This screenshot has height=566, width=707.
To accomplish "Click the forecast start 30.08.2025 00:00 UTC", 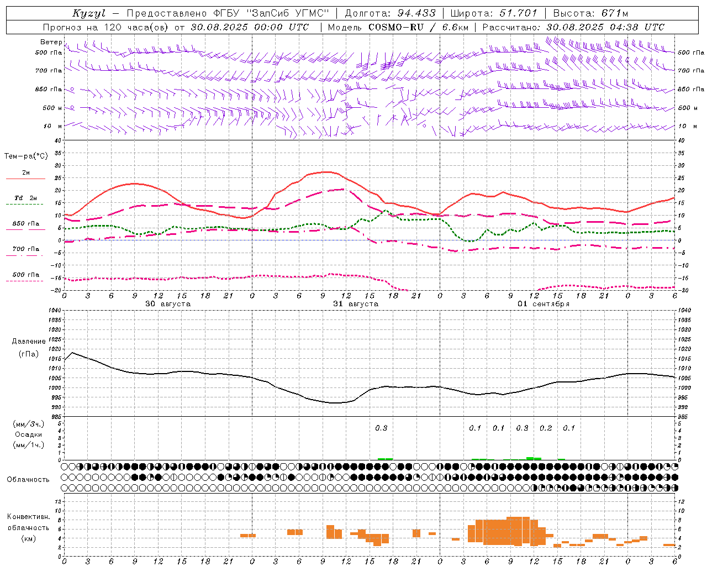I will pyautogui.click(x=250, y=27).
